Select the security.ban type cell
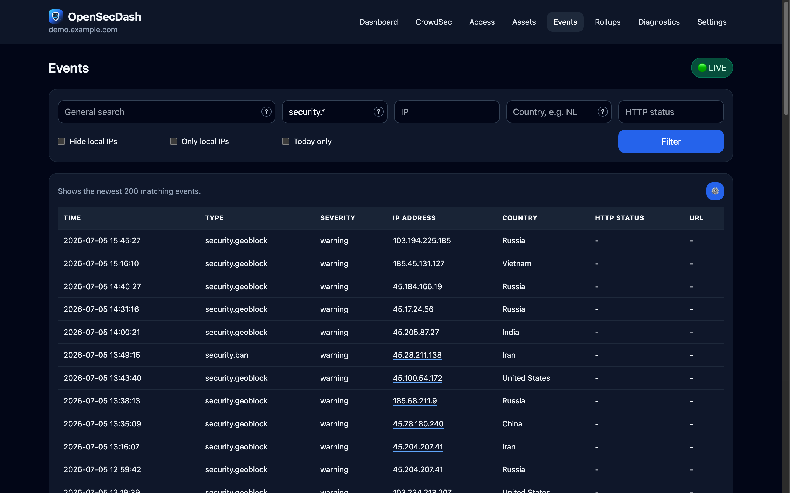Viewport: 790px width, 493px height. (x=227, y=355)
